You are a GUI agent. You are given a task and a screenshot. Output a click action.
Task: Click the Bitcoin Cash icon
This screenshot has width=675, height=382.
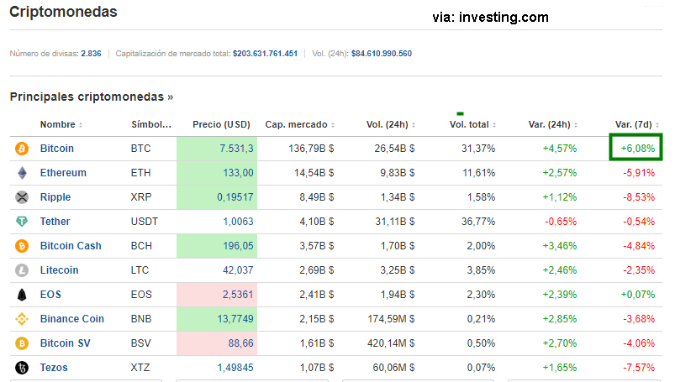click(x=22, y=246)
